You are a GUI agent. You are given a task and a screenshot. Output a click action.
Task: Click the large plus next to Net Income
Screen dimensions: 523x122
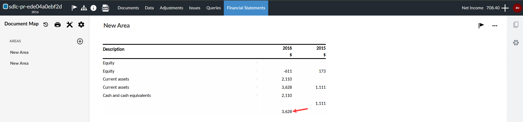click(505, 8)
